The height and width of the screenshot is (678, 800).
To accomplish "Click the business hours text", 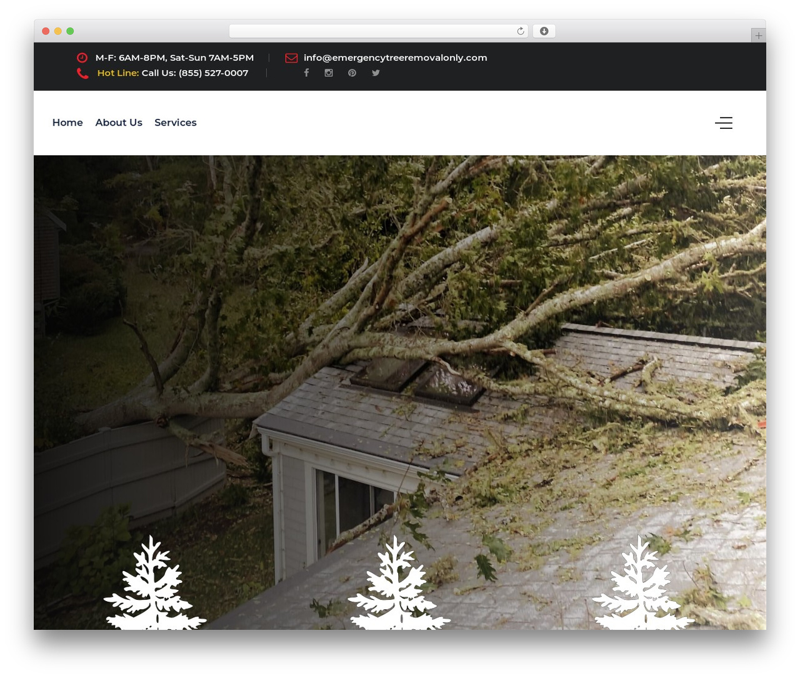I will pos(174,58).
